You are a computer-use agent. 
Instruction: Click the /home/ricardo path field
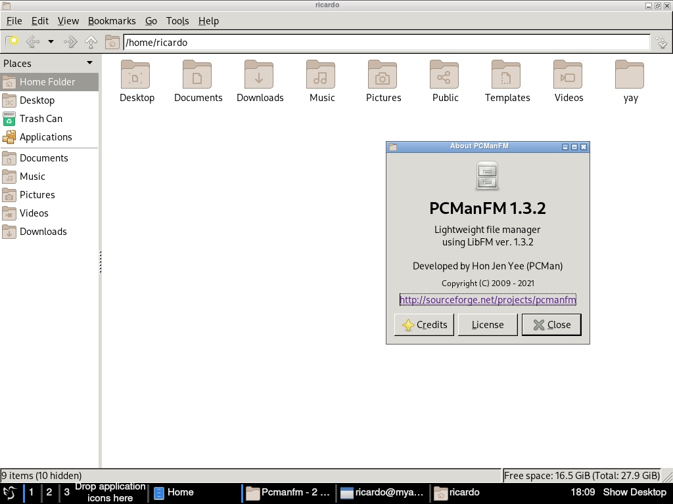[386, 43]
